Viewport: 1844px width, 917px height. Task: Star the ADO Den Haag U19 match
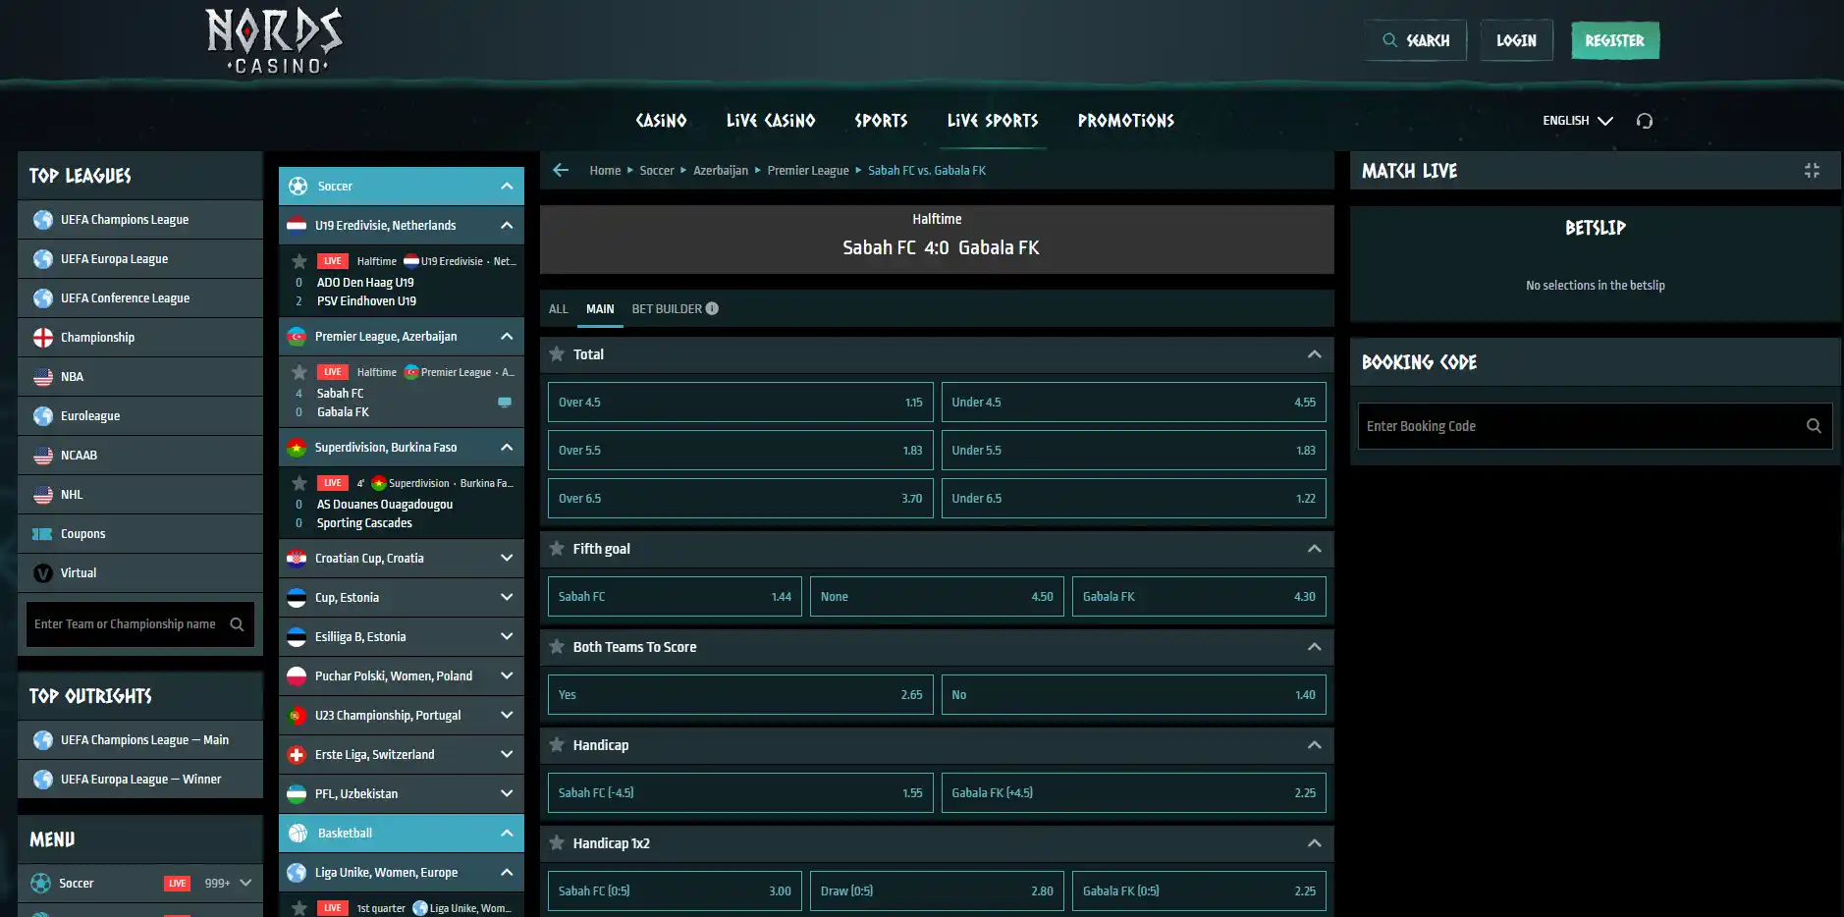pos(299,261)
